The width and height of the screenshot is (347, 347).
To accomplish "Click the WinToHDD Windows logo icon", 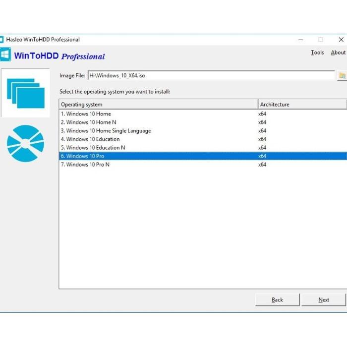I will pos(5,55).
